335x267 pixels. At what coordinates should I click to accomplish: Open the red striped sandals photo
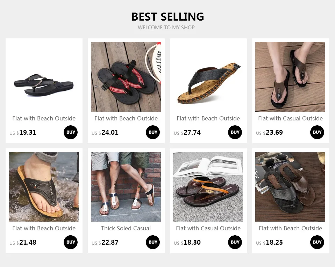(x=126, y=77)
